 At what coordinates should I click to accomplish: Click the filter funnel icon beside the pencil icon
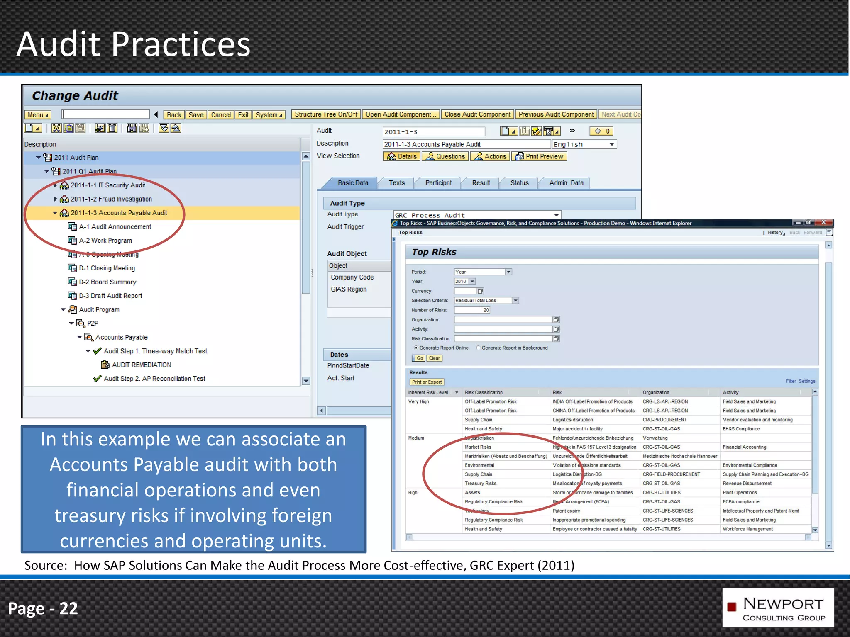click(x=552, y=131)
